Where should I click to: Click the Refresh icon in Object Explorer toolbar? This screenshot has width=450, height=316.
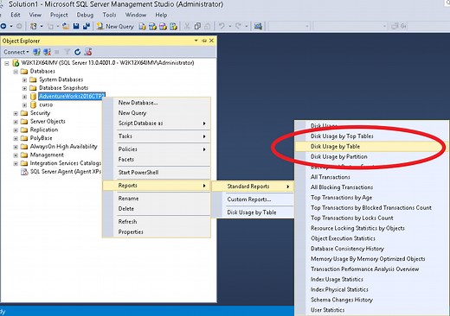pyautogui.click(x=77, y=52)
